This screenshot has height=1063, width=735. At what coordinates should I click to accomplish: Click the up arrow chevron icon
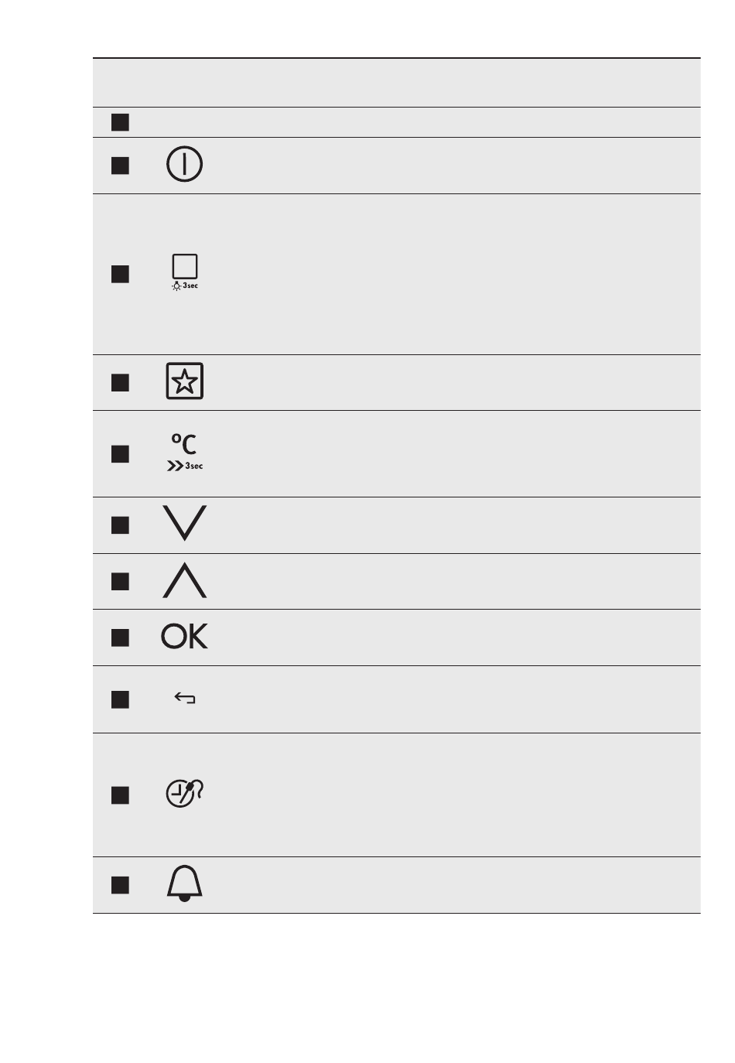pyautogui.click(x=185, y=580)
